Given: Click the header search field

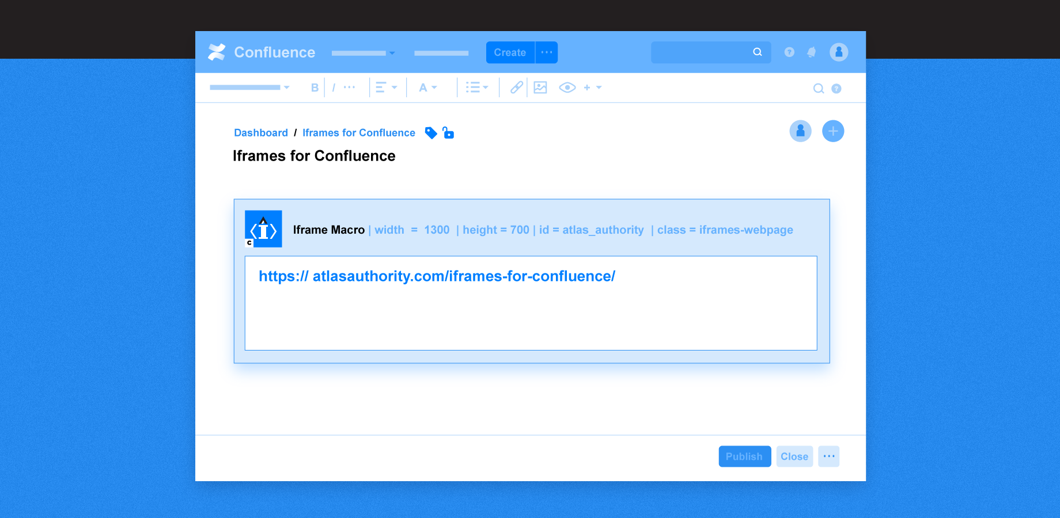Looking at the screenshot, I should [703, 52].
